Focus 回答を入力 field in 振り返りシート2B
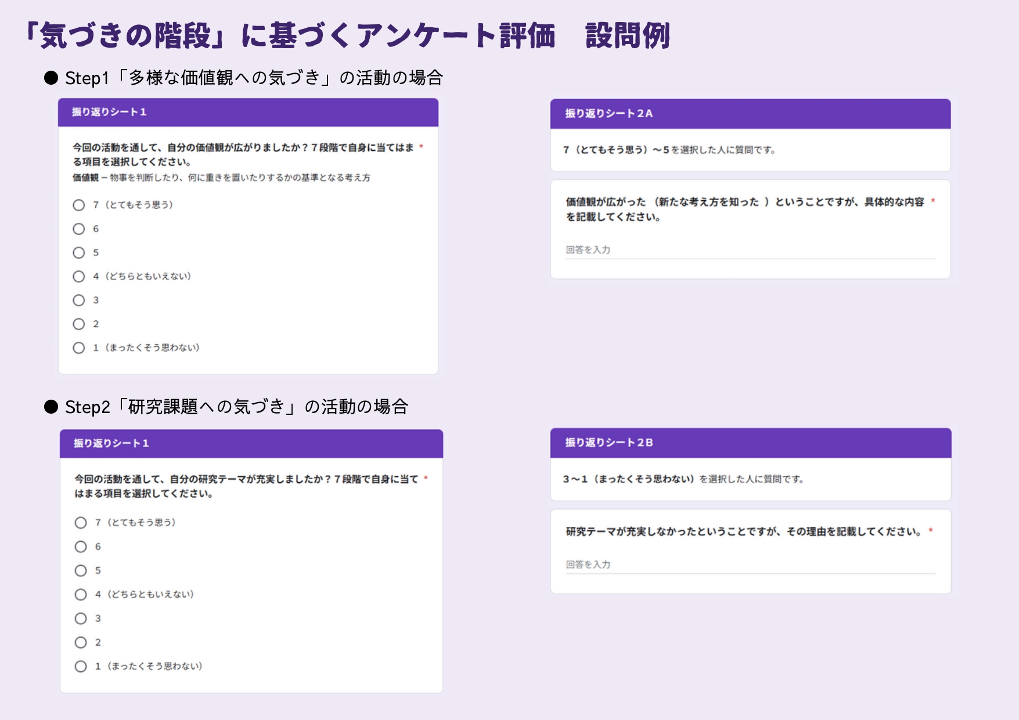 [x=750, y=565]
